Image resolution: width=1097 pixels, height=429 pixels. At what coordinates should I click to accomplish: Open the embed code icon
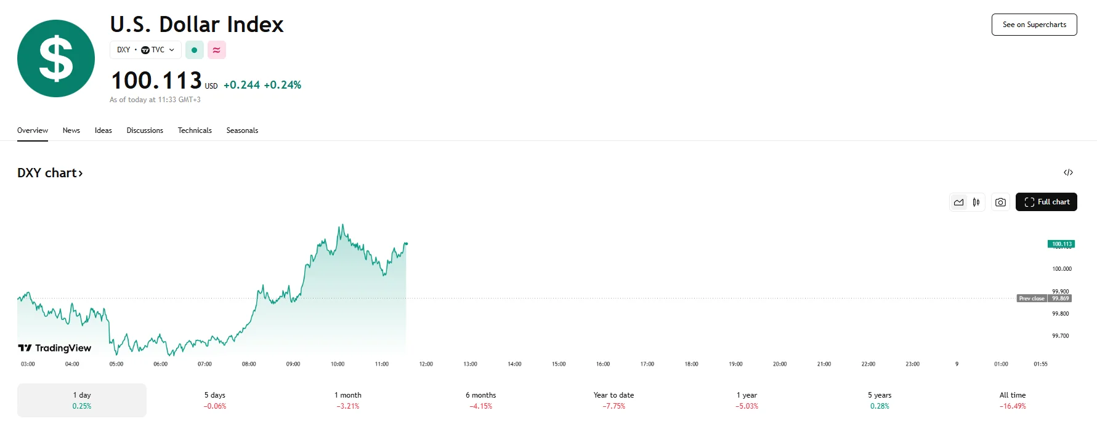[x=1068, y=172]
